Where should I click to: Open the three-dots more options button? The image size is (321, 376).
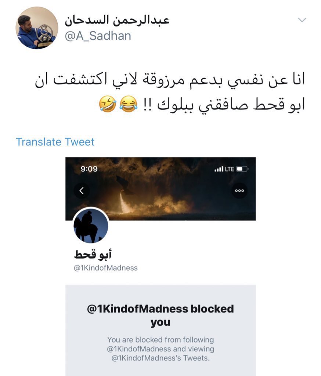coord(239,191)
